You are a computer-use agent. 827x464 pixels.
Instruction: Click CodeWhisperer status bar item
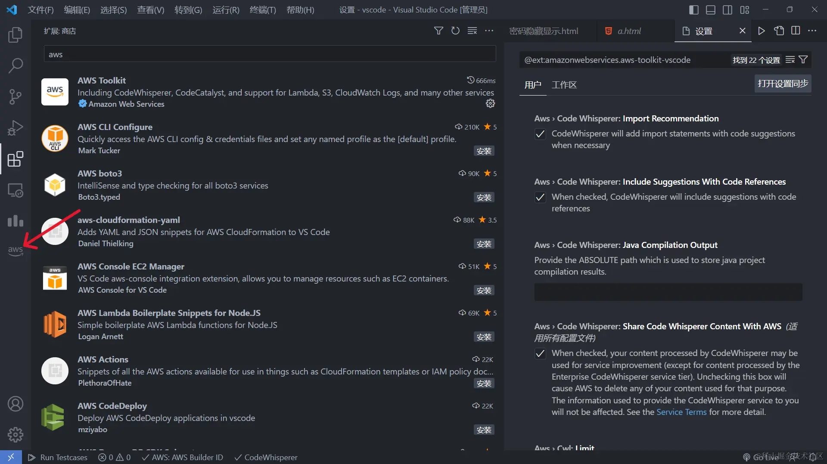(x=266, y=457)
